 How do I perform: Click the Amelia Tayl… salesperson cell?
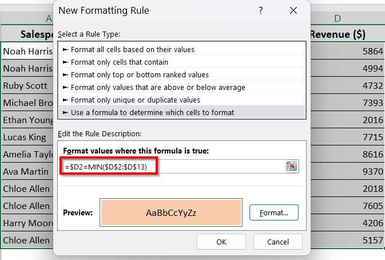click(x=27, y=154)
